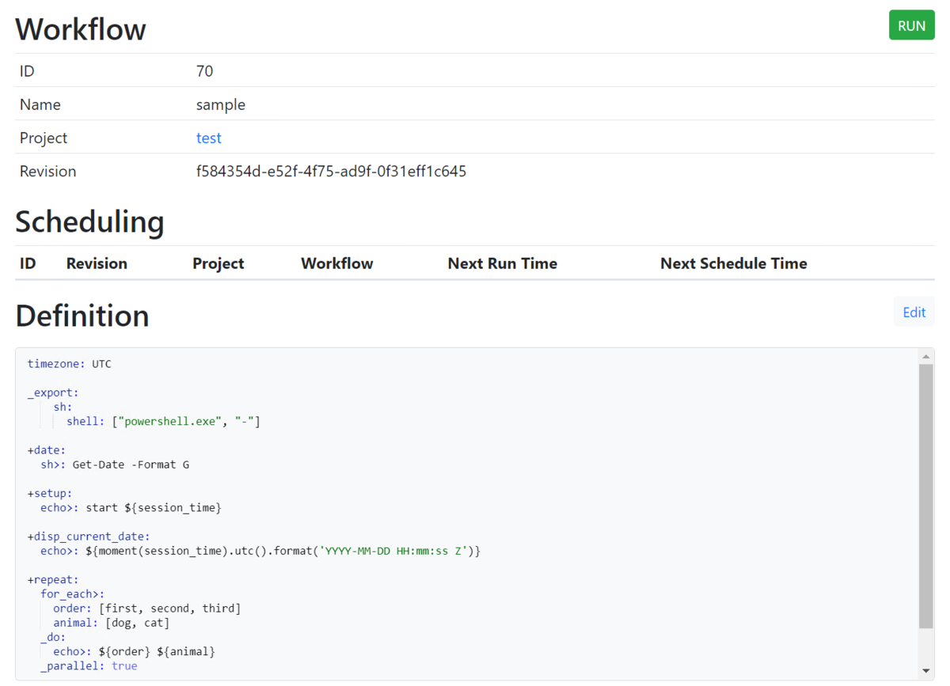The height and width of the screenshot is (686, 950).
Task: Click the definition box scrollbar thumb
Action: [x=925, y=496]
